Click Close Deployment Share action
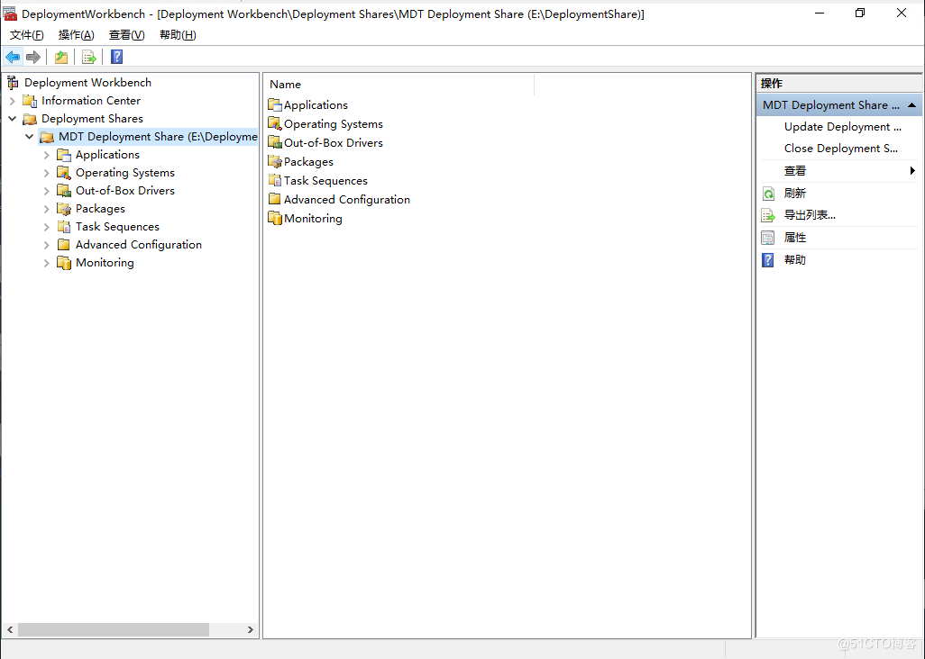925x659 pixels. pyautogui.click(x=840, y=149)
